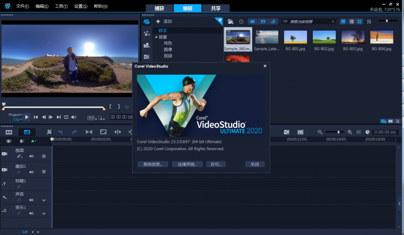The image size is (404, 235).
Task: Switch library to list view
Action: click(352, 22)
